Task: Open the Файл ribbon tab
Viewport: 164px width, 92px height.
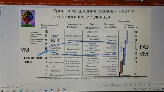Action: tap(2, 3)
